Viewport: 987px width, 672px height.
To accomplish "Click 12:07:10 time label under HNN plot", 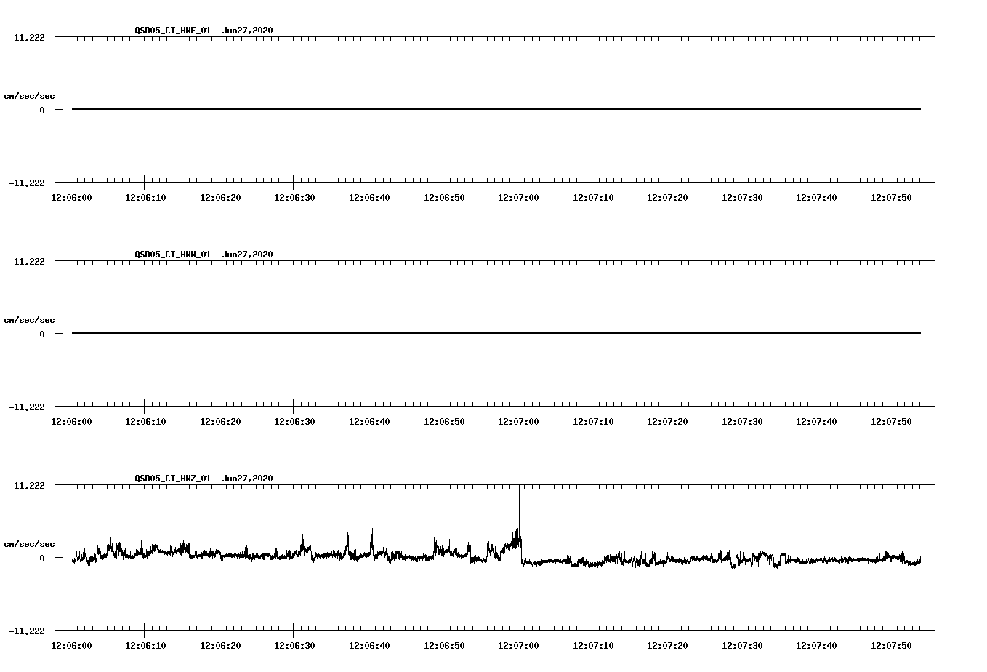I will coord(592,422).
